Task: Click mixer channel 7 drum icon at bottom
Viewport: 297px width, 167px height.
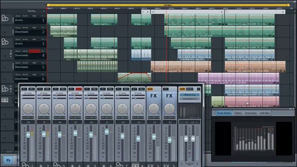Action: point(120,165)
